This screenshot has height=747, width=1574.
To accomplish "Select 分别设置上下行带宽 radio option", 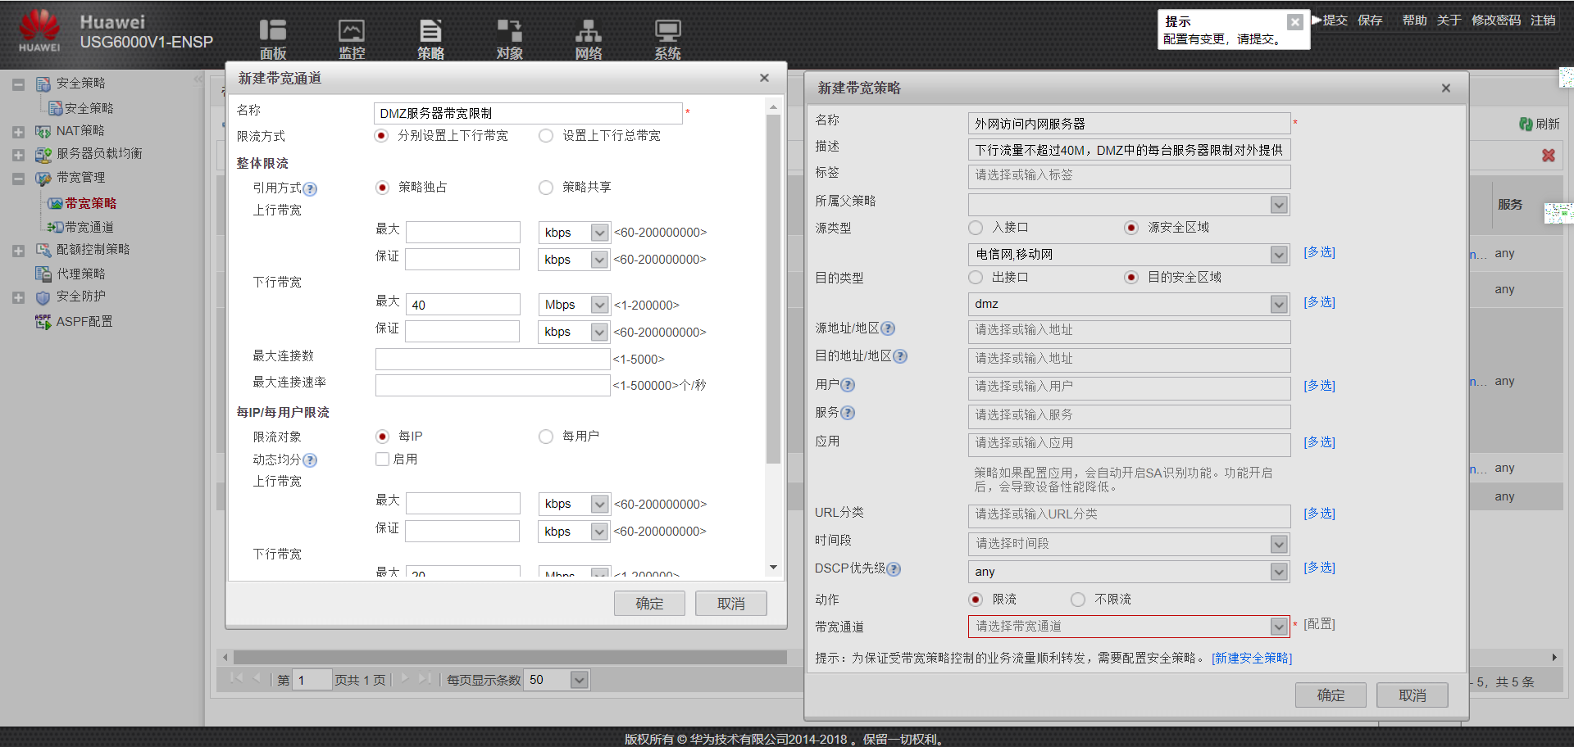I will coord(381,136).
